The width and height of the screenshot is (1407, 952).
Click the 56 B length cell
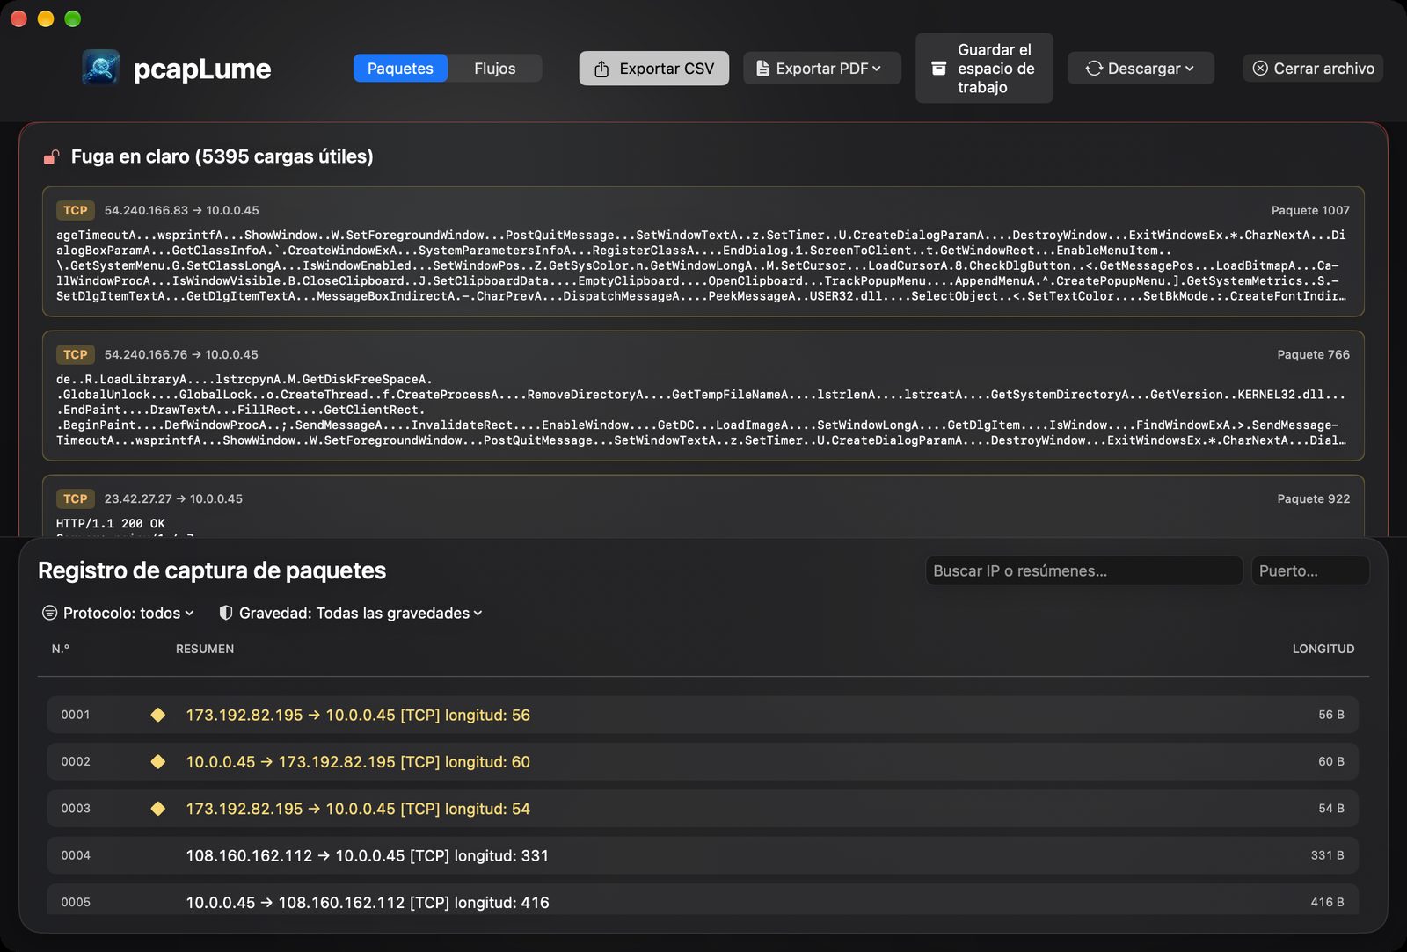click(x=1331, y=715)
